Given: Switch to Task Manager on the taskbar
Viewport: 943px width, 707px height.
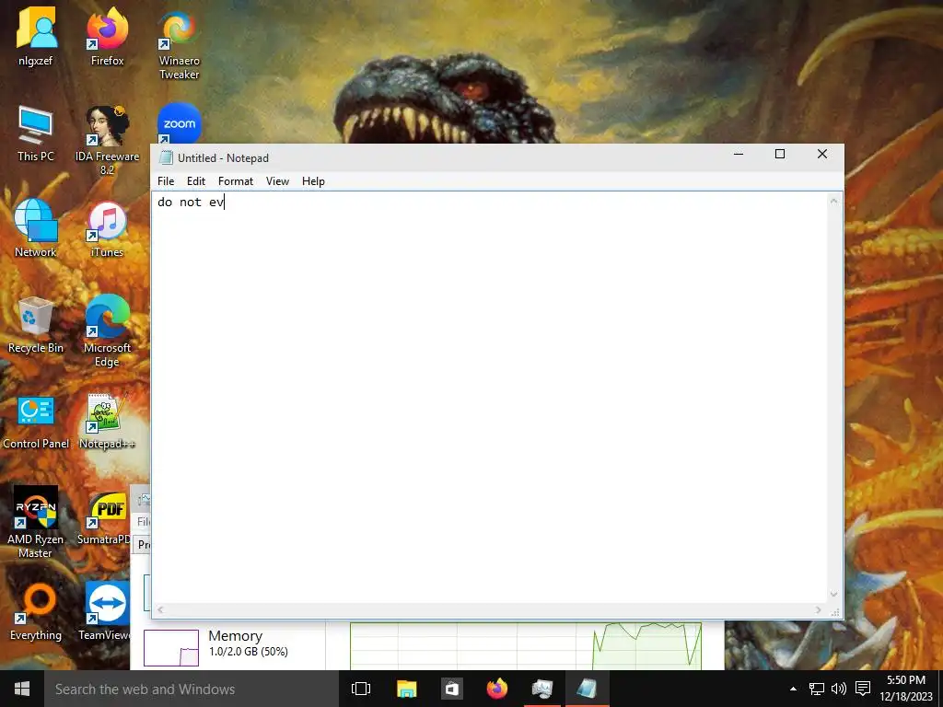Looking at the screenshot, I should click(541, 689).
